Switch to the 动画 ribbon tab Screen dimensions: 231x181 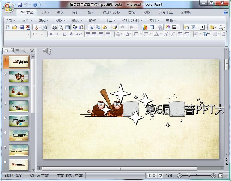pyautogui.click(x=91, y=13)
